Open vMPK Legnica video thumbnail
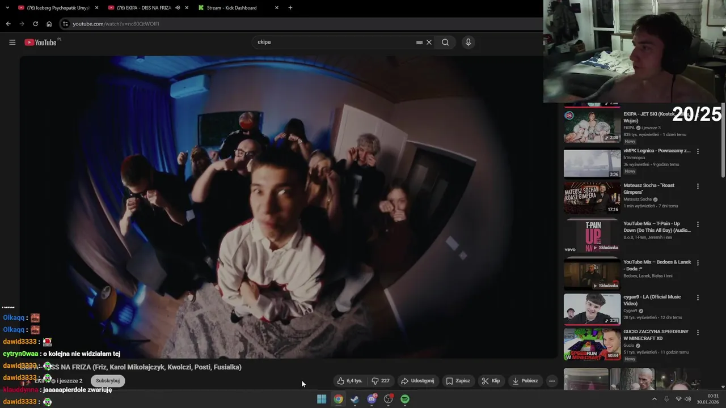Screen dimensions: 726x408 [592, 163]
